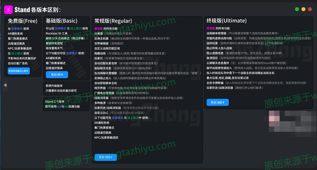Click the Stand各版本区别 window title
The image size is (317, 170).
click(37, 10)
